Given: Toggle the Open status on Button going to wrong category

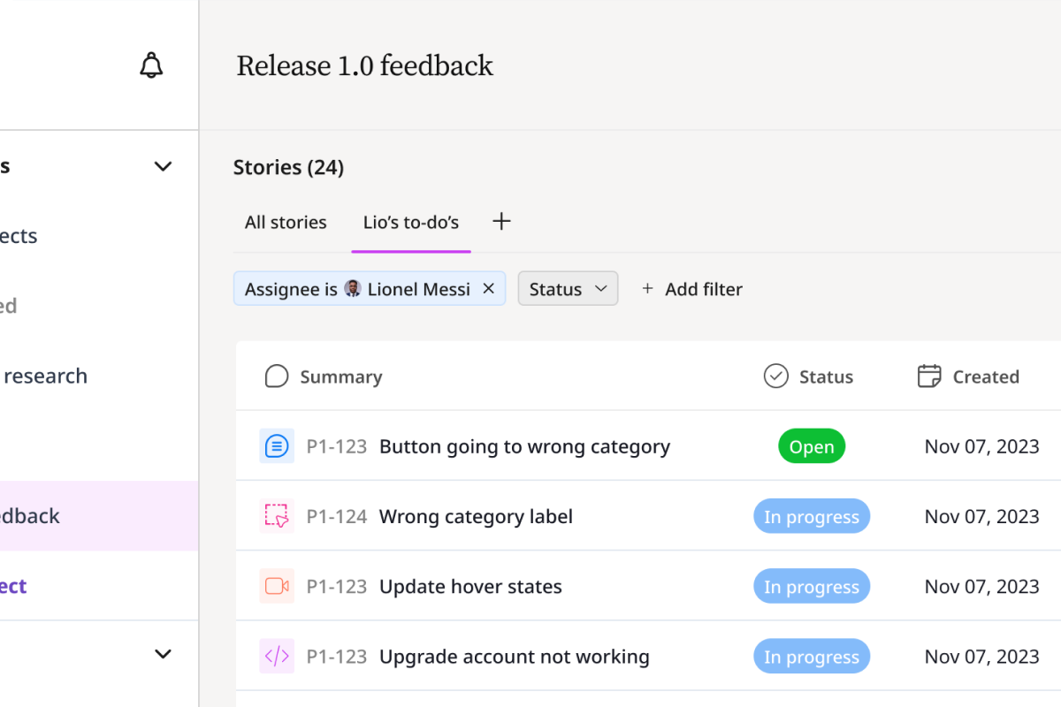Looking at the screenshot, I should tap(811, 446).
